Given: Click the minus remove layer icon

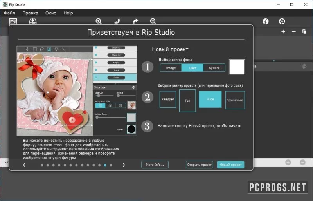Looking at the screenshot, I should click(294, 32).
